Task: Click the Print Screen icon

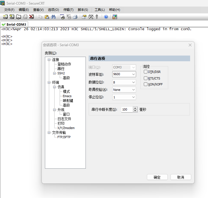Action: [62, 17]
